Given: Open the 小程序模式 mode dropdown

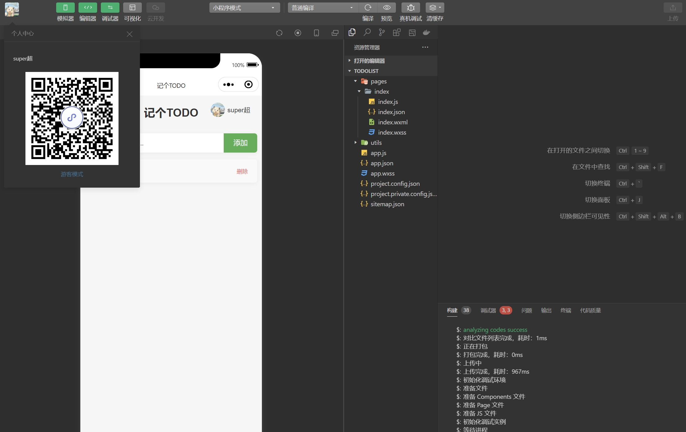Looking at the screenshot, I should 244,7.
